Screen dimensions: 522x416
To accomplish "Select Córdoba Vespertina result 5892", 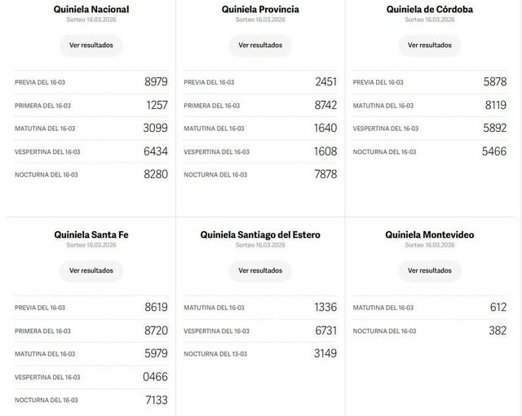I will [x=494, y=129].
